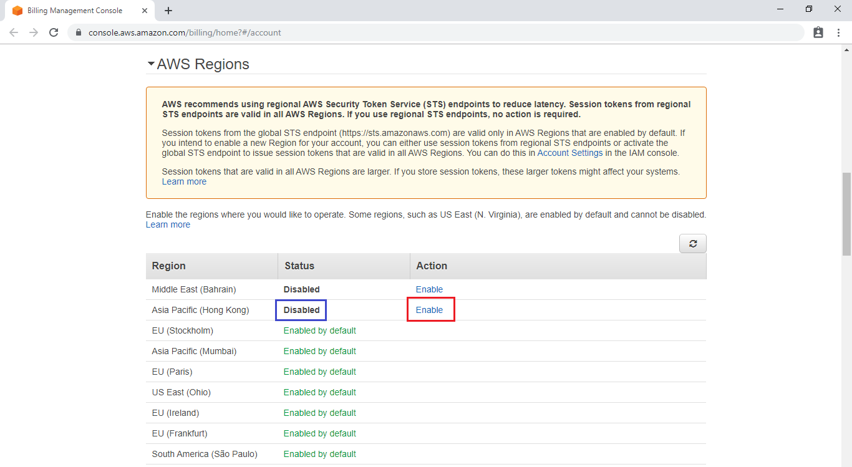Select EU (Paris) region name
Screen dimensions: 852x467
[172, 372]
